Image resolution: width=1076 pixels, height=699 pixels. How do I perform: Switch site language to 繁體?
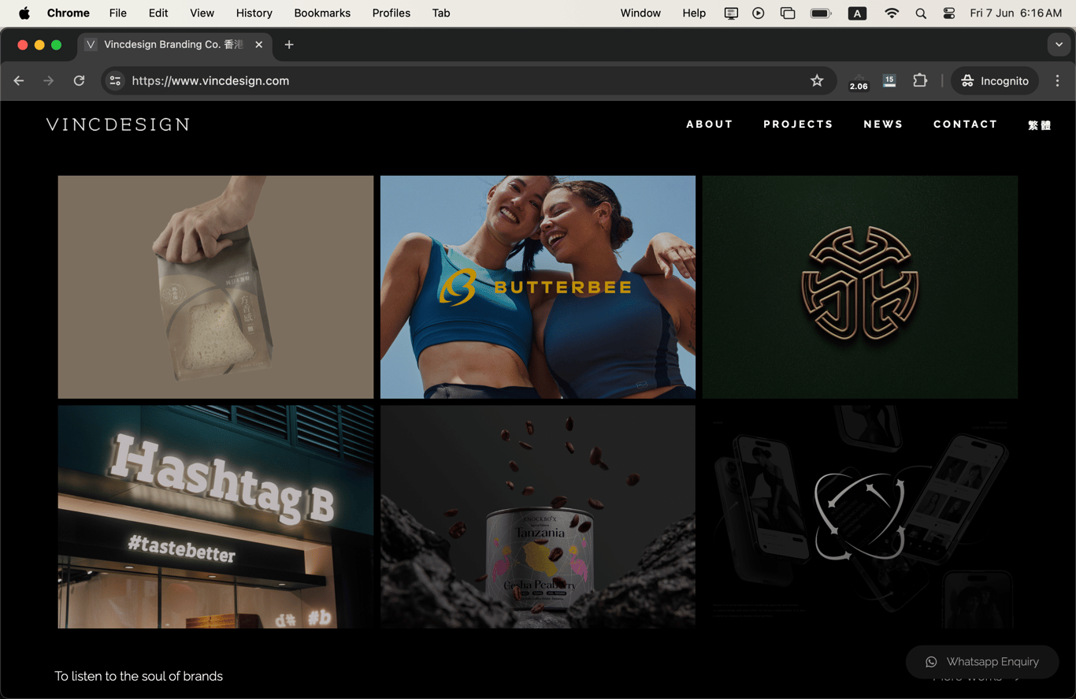pos(1040,125)
